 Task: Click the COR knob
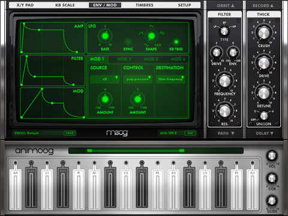[272, 178]
